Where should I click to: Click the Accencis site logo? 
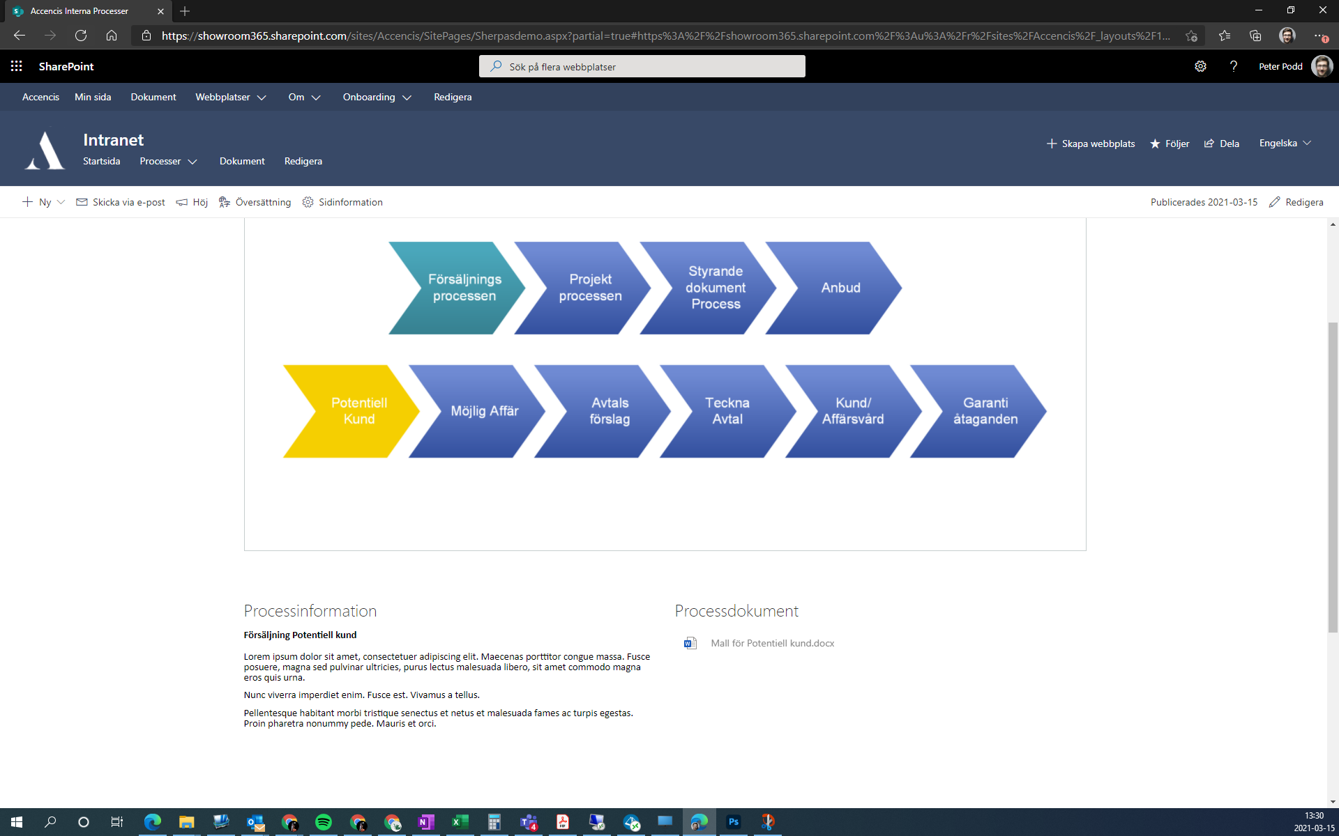tap(45, 150)
